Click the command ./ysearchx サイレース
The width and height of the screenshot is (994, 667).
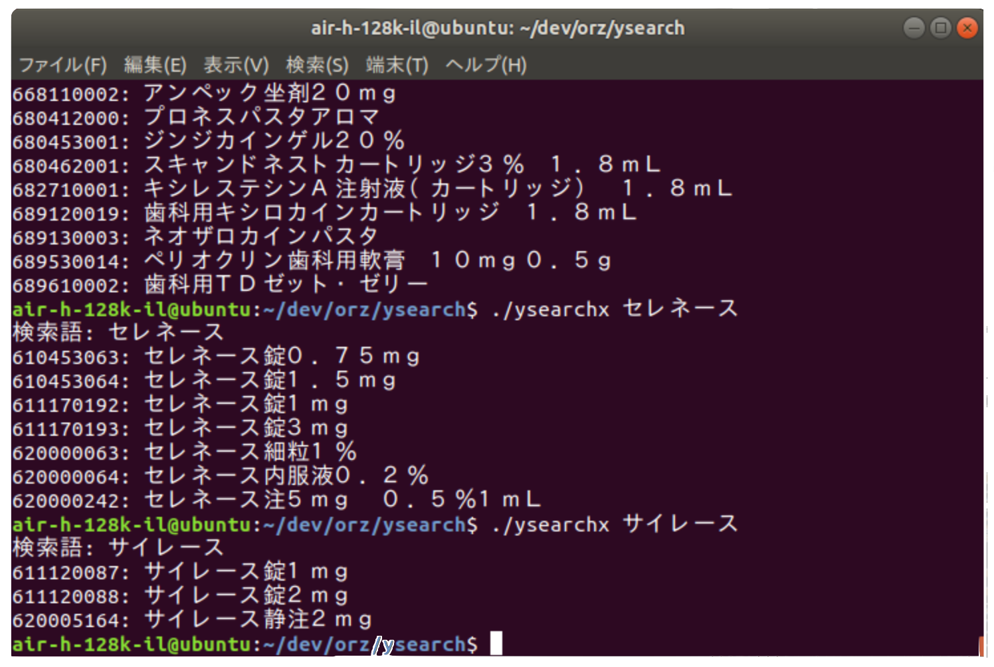click(615, 524)
